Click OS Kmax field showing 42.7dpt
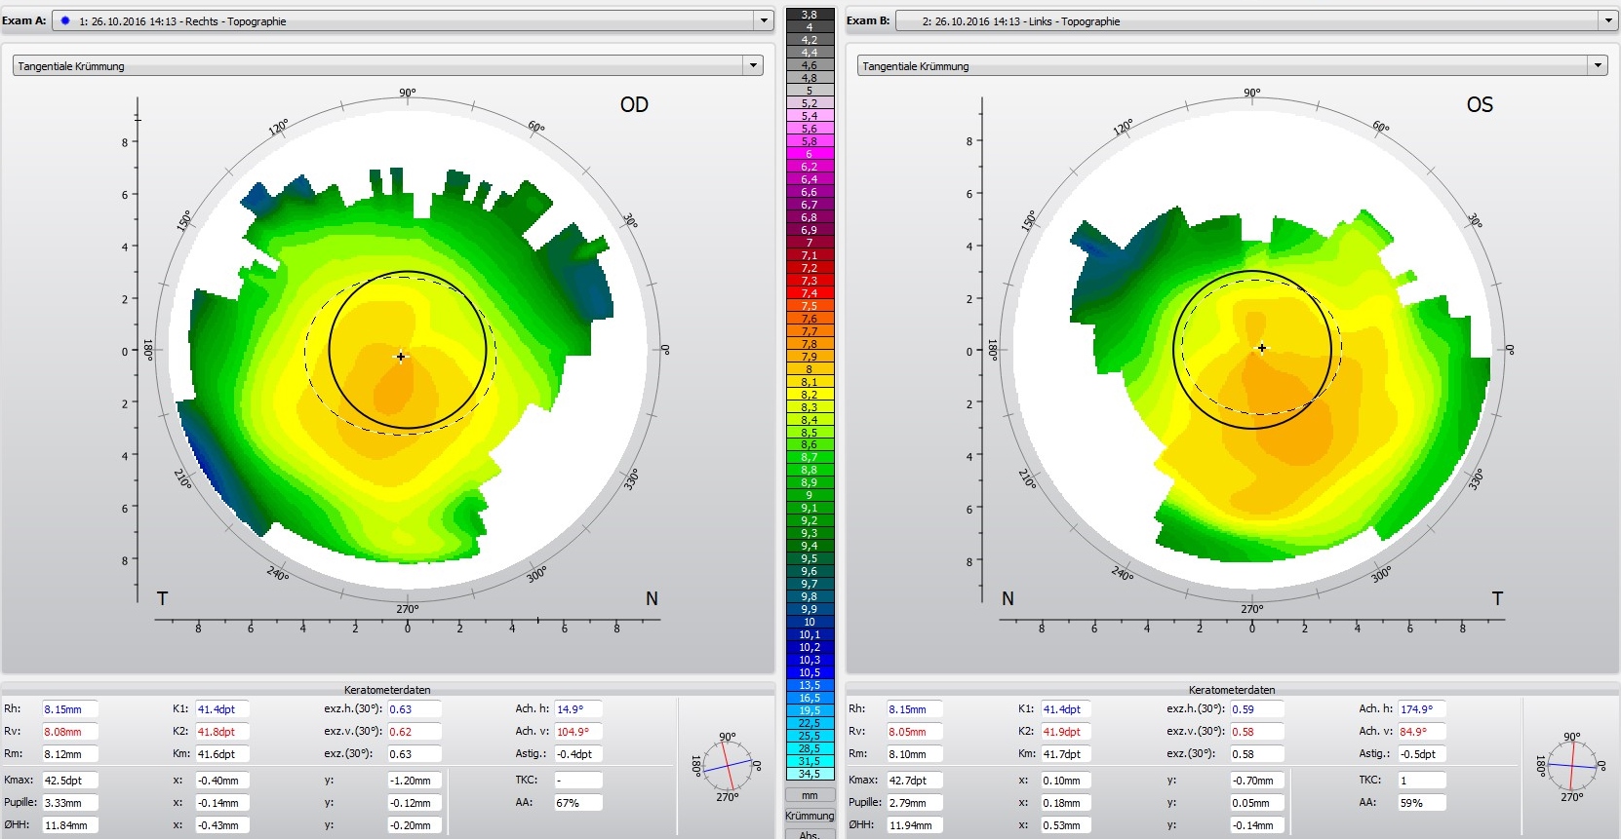The image size is (1621, 839). coord(914,781)
